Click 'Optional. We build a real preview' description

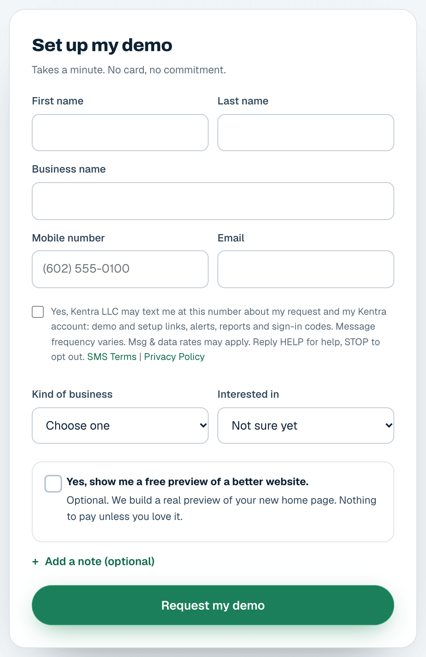point(222,508)
